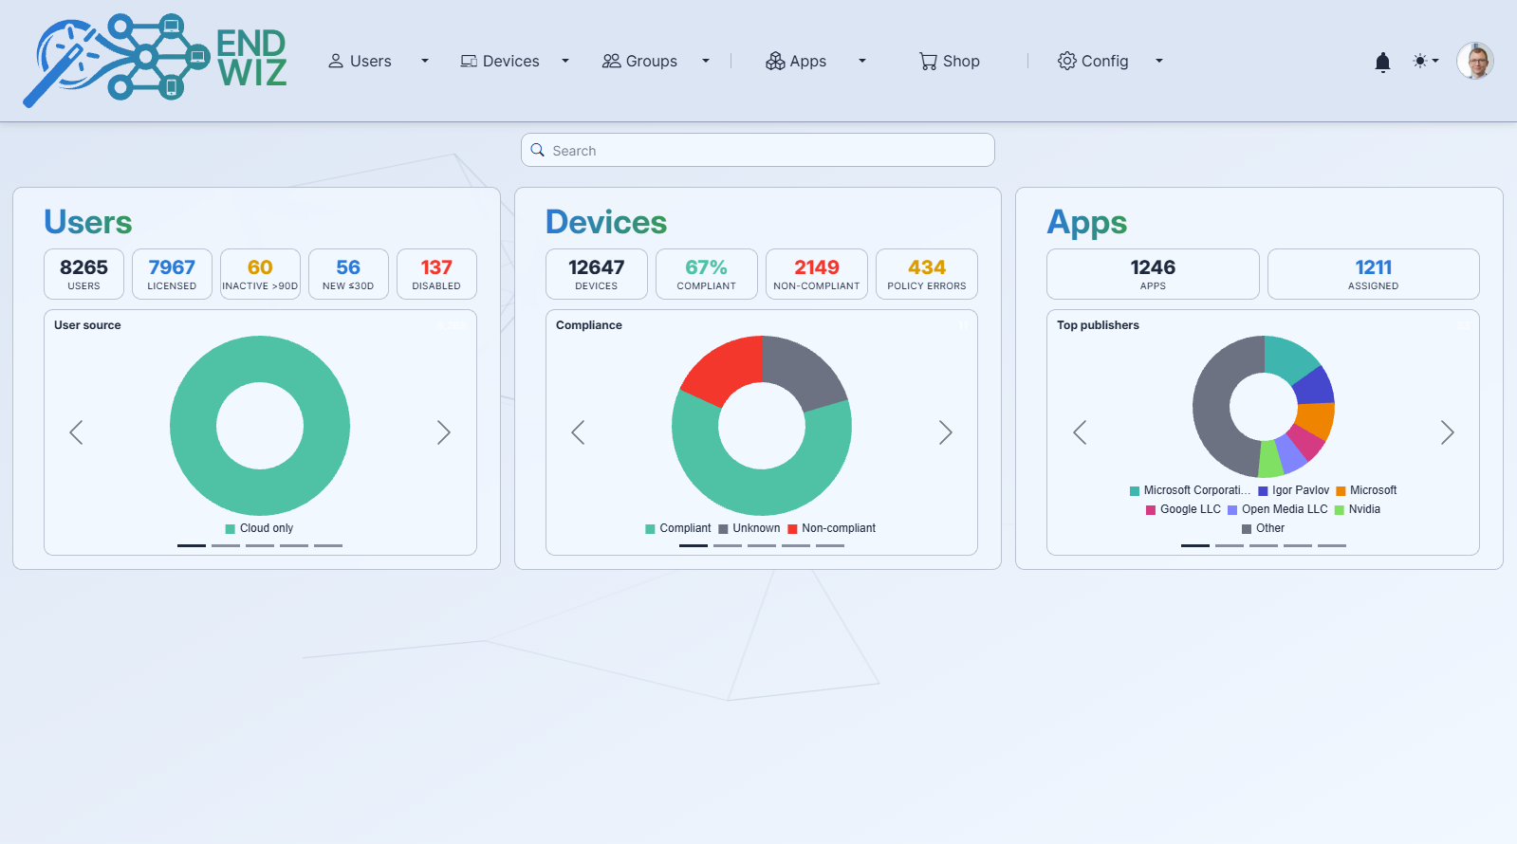Click the Users person icon
1517x844 pixels.
pos(336,61)
